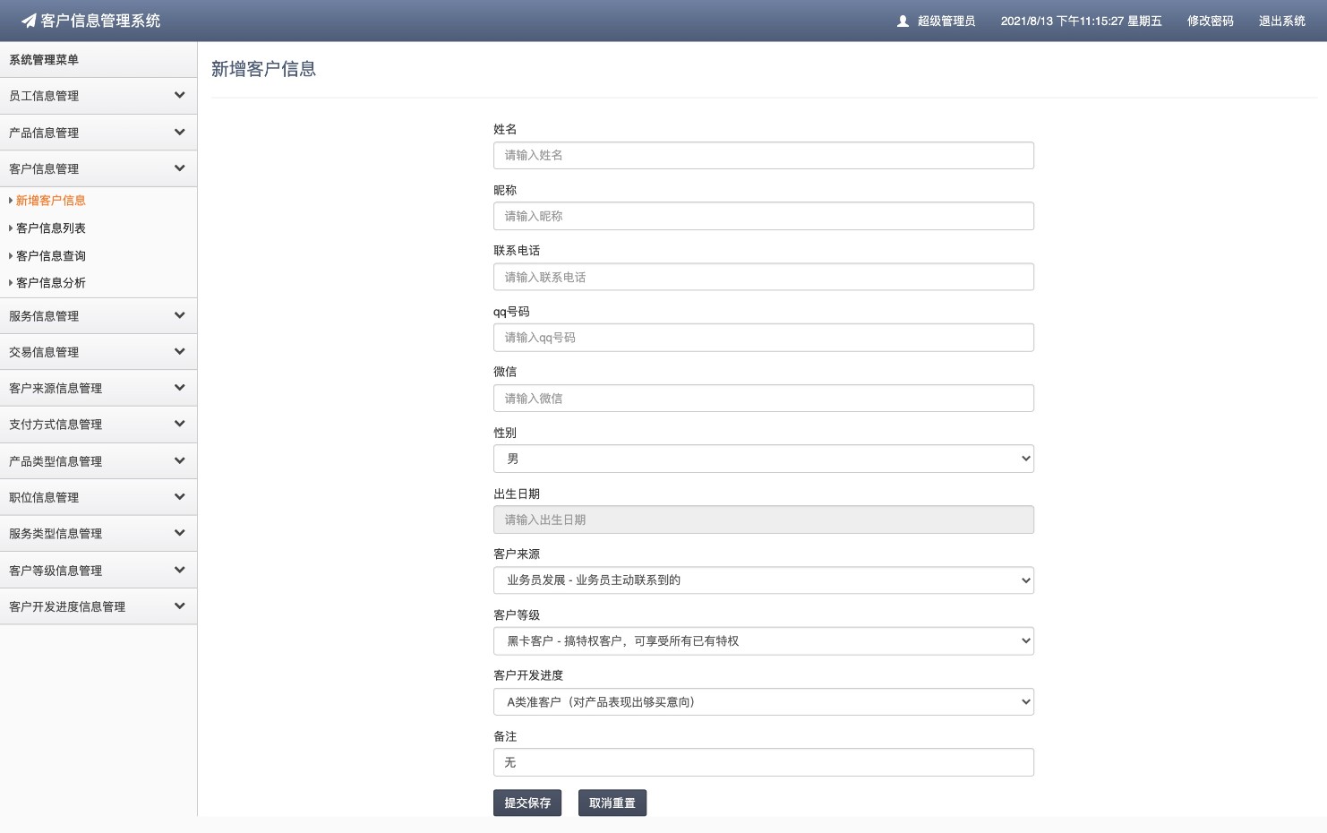This screenshot has height=833, width=1327.
Task: Expand 员工信息管理 chevron
Action: [x=179, y=95]
